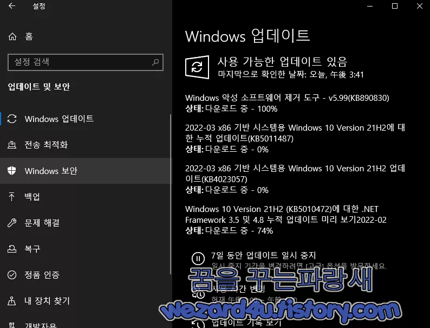Click the 사용 가능한 업데이트 있음 heading

[x=283, y=62]
